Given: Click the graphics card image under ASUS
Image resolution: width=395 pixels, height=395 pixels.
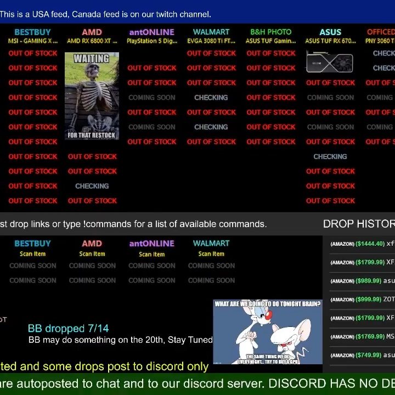Looking at the screenshot, I should [330, 61].
